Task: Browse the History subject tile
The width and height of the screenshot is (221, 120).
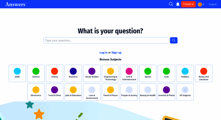Action: [55, 73]
